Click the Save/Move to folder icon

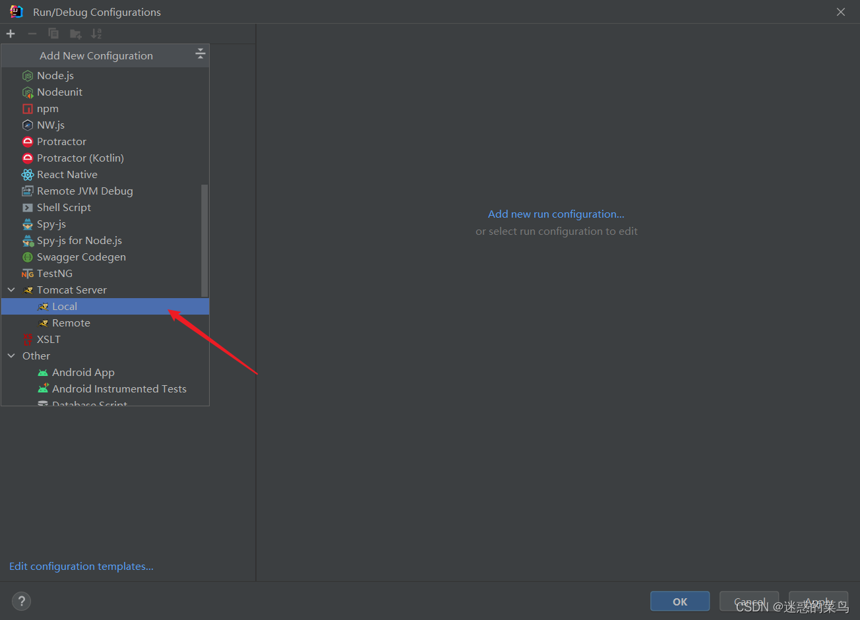pyautogui.click(x=76, y=34)
